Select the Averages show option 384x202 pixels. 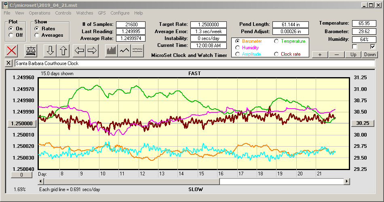click(x=37, y=36)
